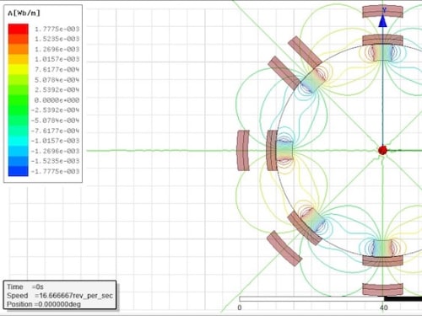Select the outermost brown coil on the horizontal axis

243,150
